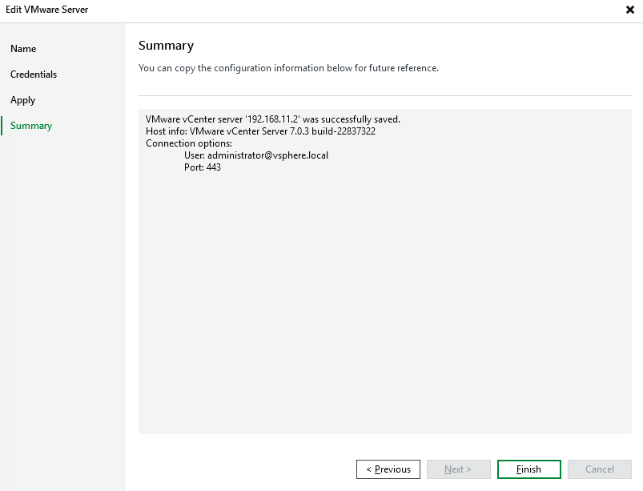Close the Edit VMware Server dialog
Image resolution: width=643 pixels, height=491 pixels.
click(630, 10)
